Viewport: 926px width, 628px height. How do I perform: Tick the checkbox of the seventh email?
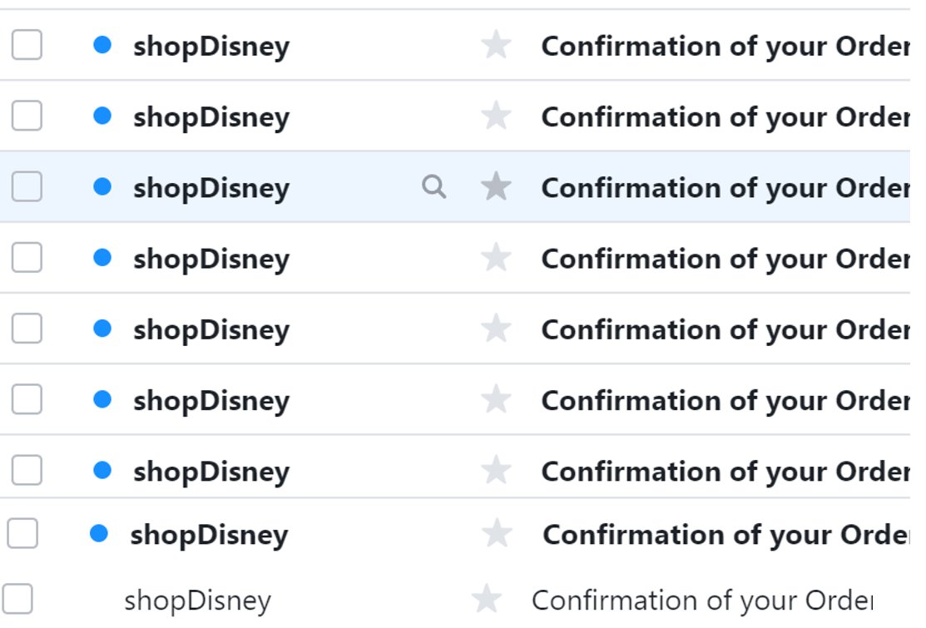[x=27, y=470]
